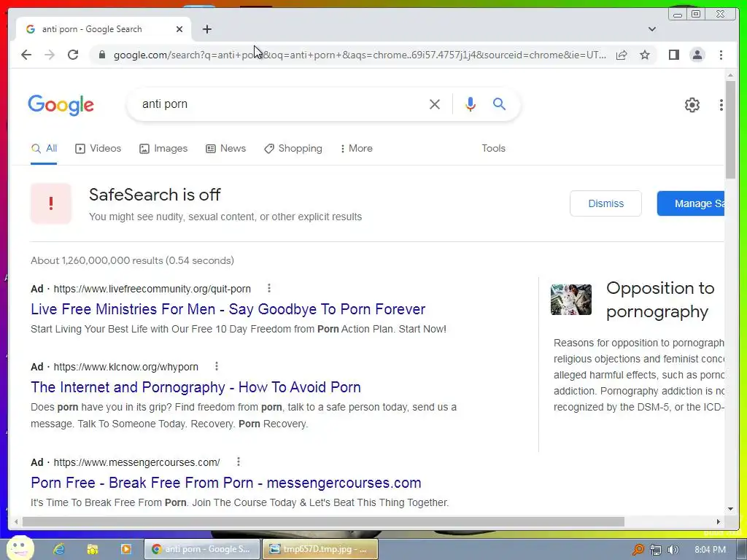Switch to the News tab
Screen dimensions: 747x560
pos(226,149)
